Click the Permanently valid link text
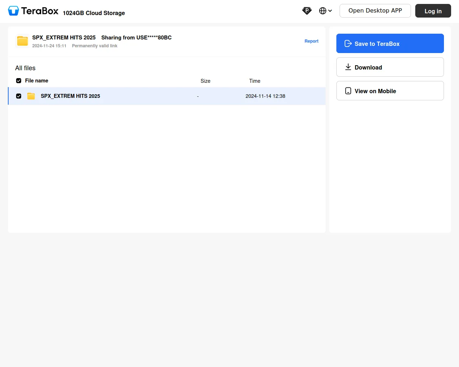 click(95, 46)
